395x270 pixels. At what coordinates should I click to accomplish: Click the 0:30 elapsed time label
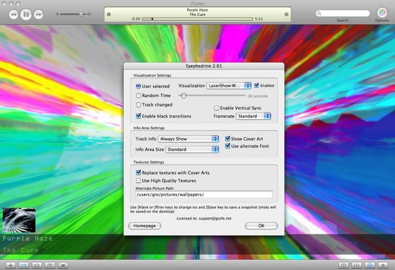tap(136, 19)
